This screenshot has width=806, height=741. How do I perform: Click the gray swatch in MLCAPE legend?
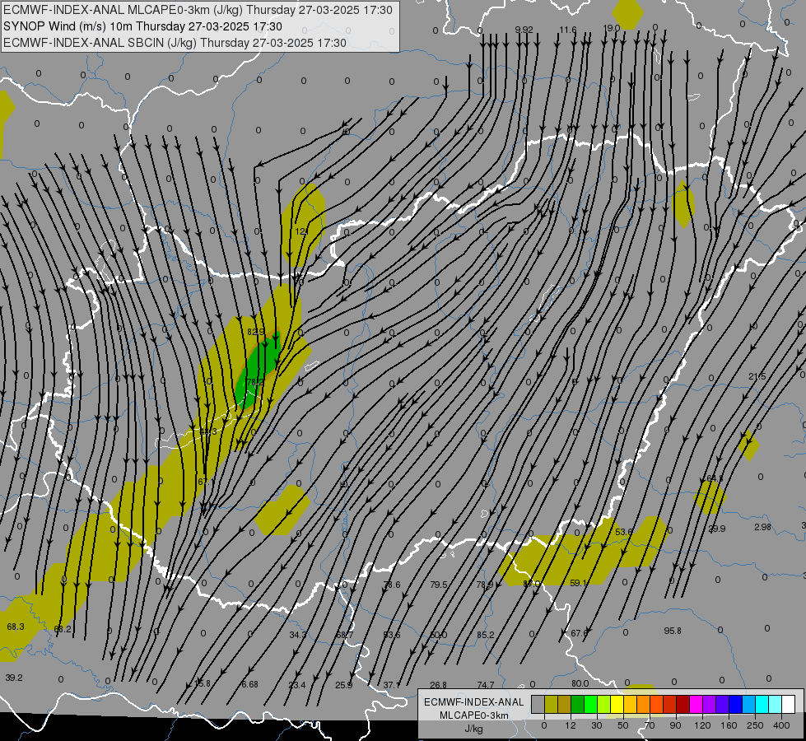tap(538, 704)
